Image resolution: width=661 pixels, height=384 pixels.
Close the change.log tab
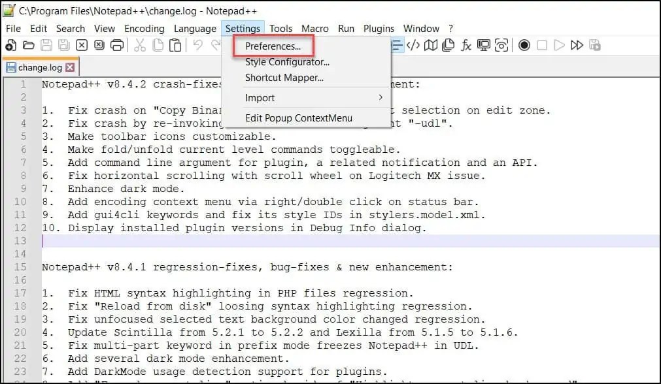tap(70, 66)
